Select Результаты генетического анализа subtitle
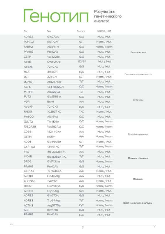The image size is (165, 234). pyautogui.click(x=108, y=16)
